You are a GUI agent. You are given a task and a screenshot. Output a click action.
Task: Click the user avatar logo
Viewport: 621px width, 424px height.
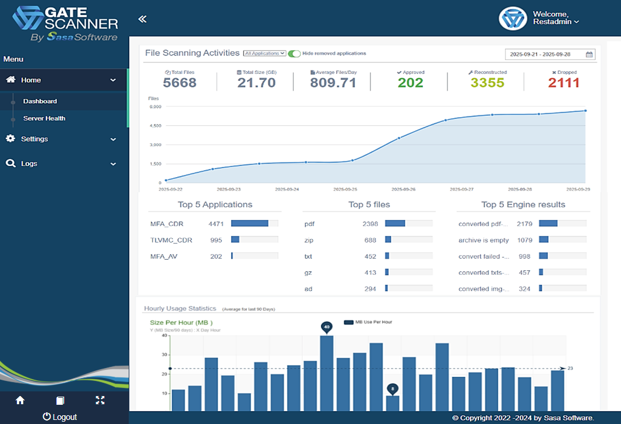[x=513, y=19]
